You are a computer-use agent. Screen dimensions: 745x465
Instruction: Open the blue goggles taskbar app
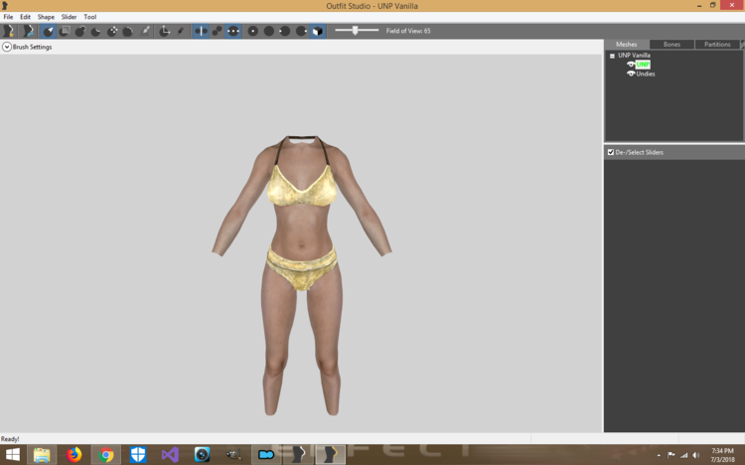pos(266,455)
